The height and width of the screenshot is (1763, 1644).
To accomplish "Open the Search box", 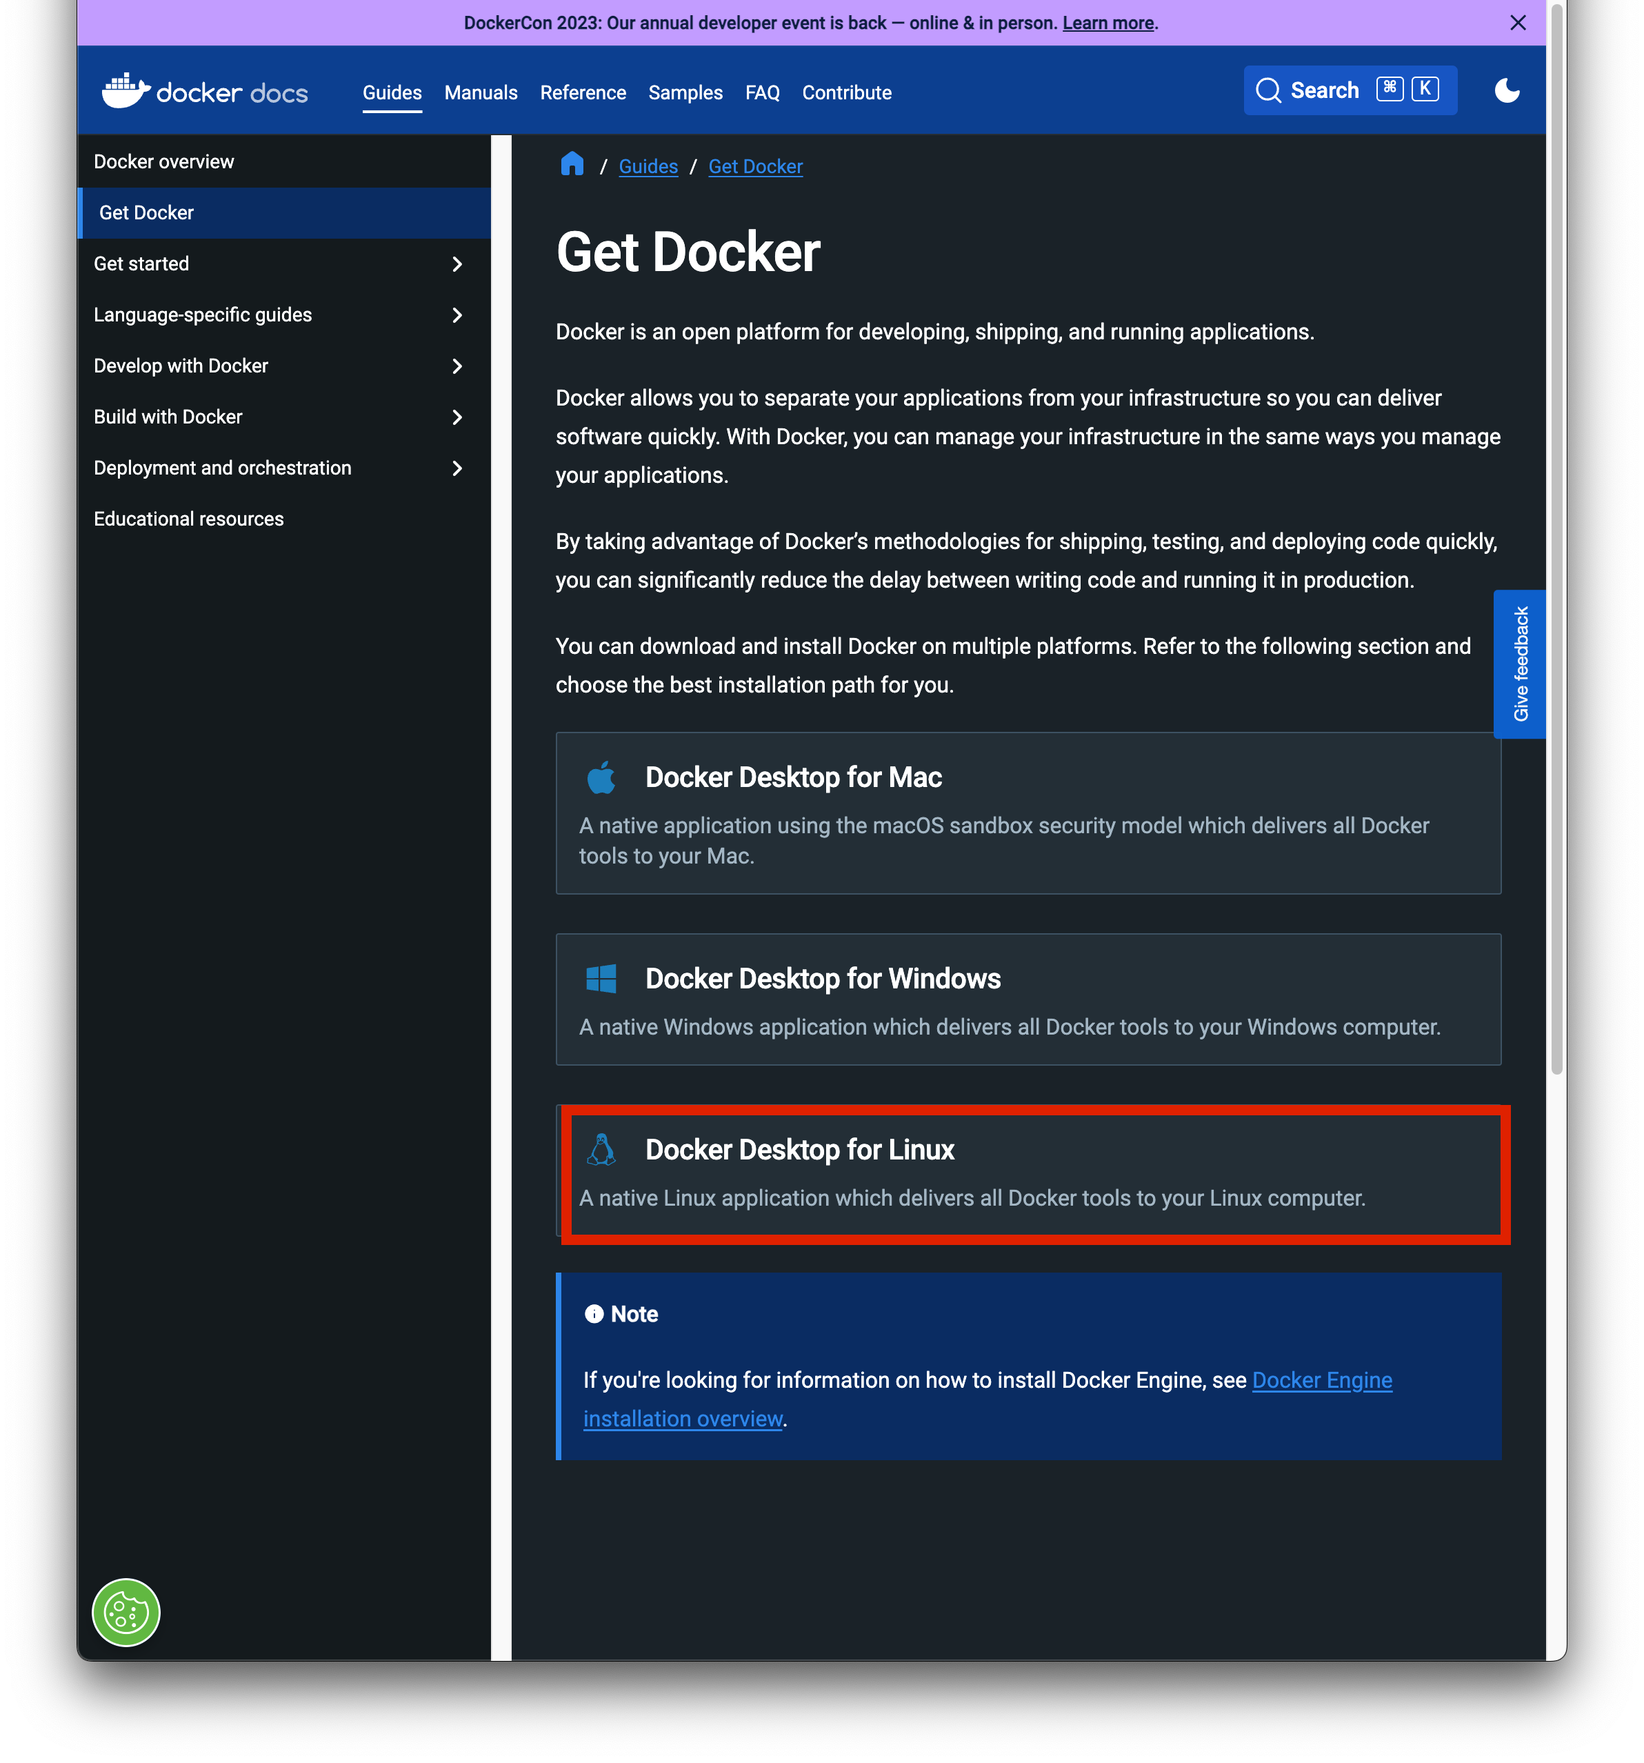I will [1350, 90].
